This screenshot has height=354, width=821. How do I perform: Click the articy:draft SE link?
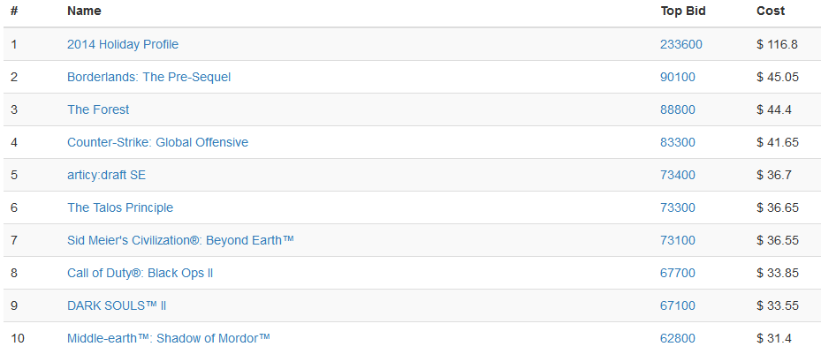106,175
